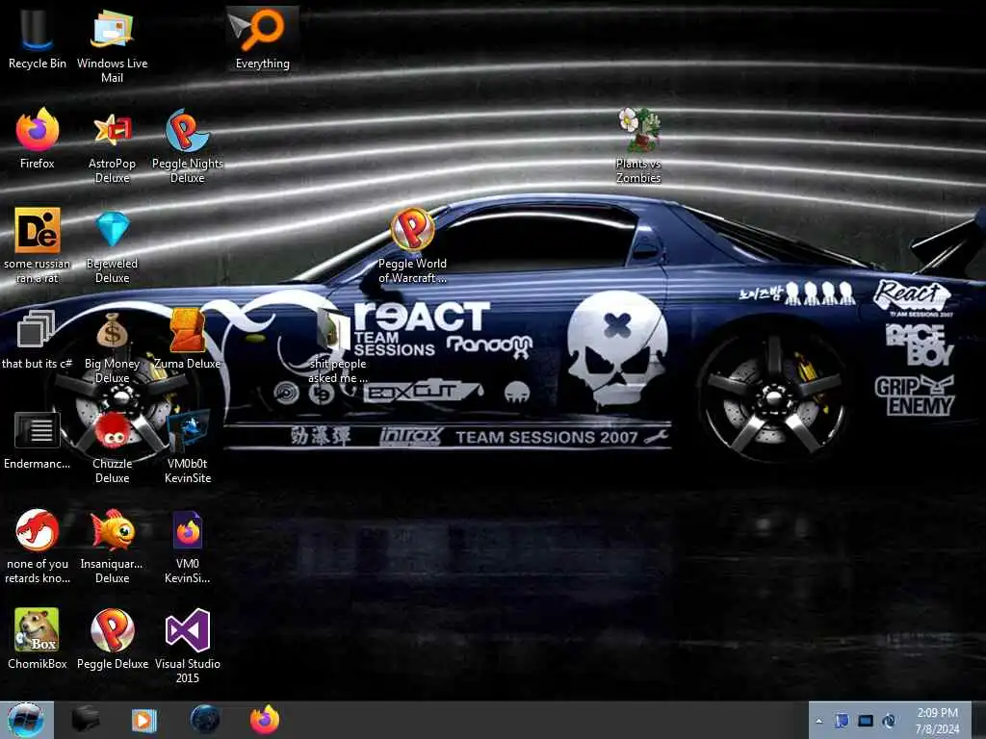
Task: Open the clock showing 2:09 PM
Action: coord(937,721)
